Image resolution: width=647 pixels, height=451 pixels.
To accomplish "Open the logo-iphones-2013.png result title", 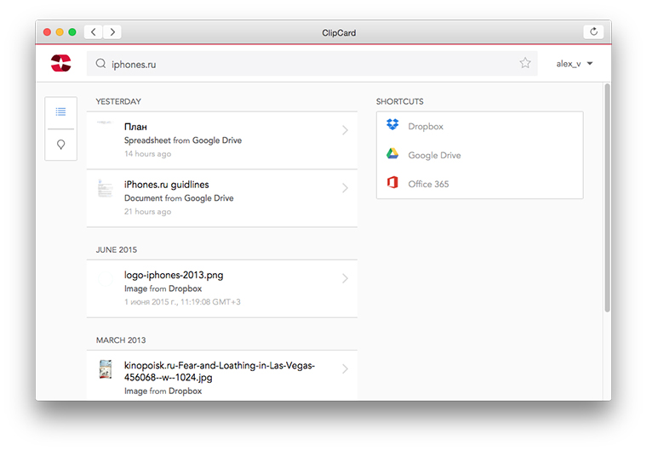I will point(174,276).
